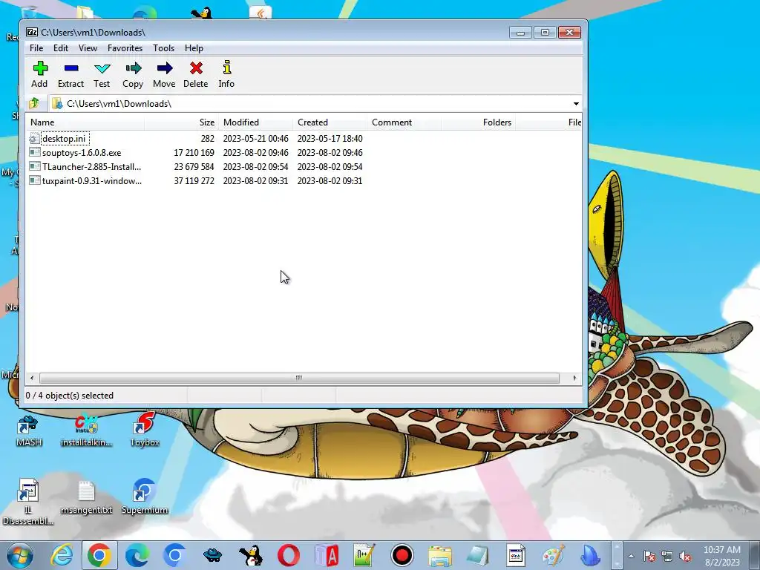
Task: Open the Edit menu
Action: click(61, 48)
